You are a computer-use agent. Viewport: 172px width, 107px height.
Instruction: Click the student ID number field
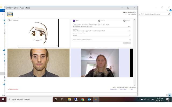[x=101, y=40]
